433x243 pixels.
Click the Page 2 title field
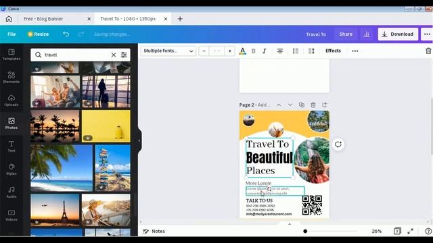[x=265, y=105]
